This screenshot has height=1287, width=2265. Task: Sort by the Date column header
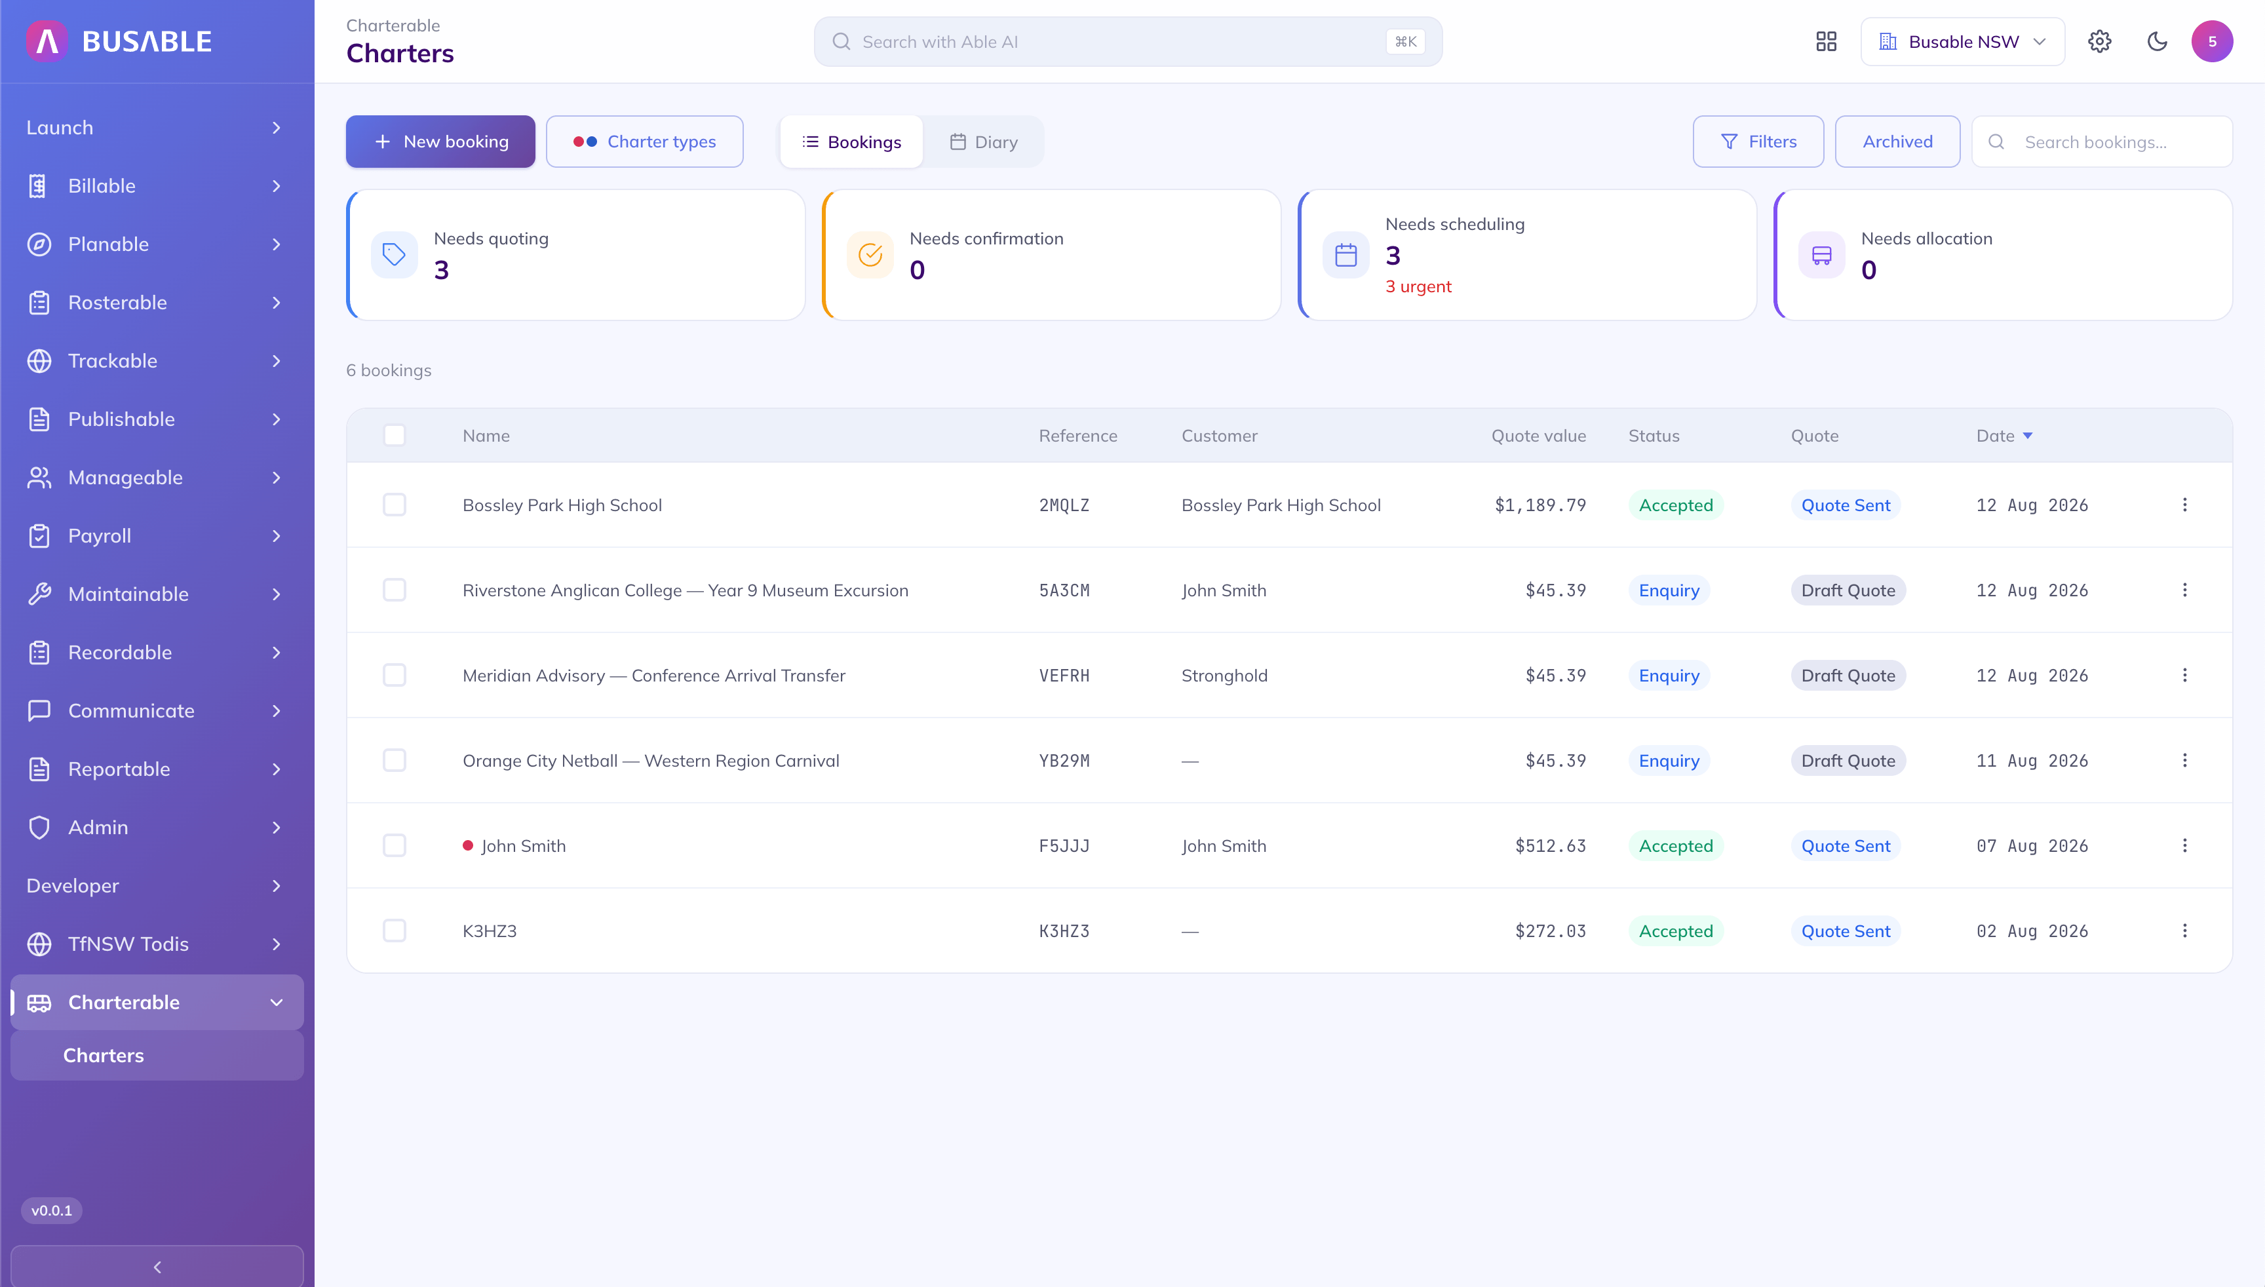point(2004,435)
